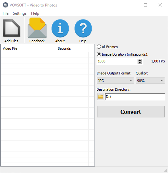168x173 pixels.
Task: Increase image duration with up arrow
Action: pos(140,60)
